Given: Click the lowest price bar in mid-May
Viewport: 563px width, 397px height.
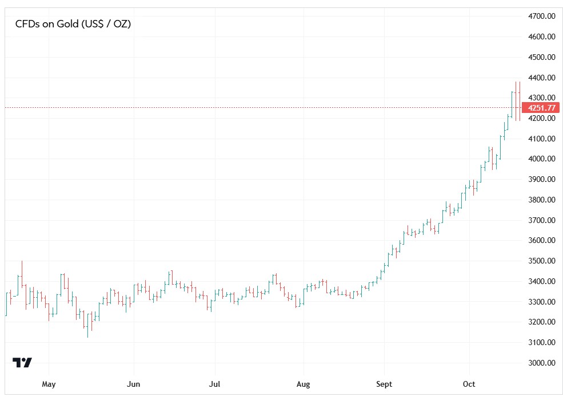Looking at the screenshot, I should point(87,325).
